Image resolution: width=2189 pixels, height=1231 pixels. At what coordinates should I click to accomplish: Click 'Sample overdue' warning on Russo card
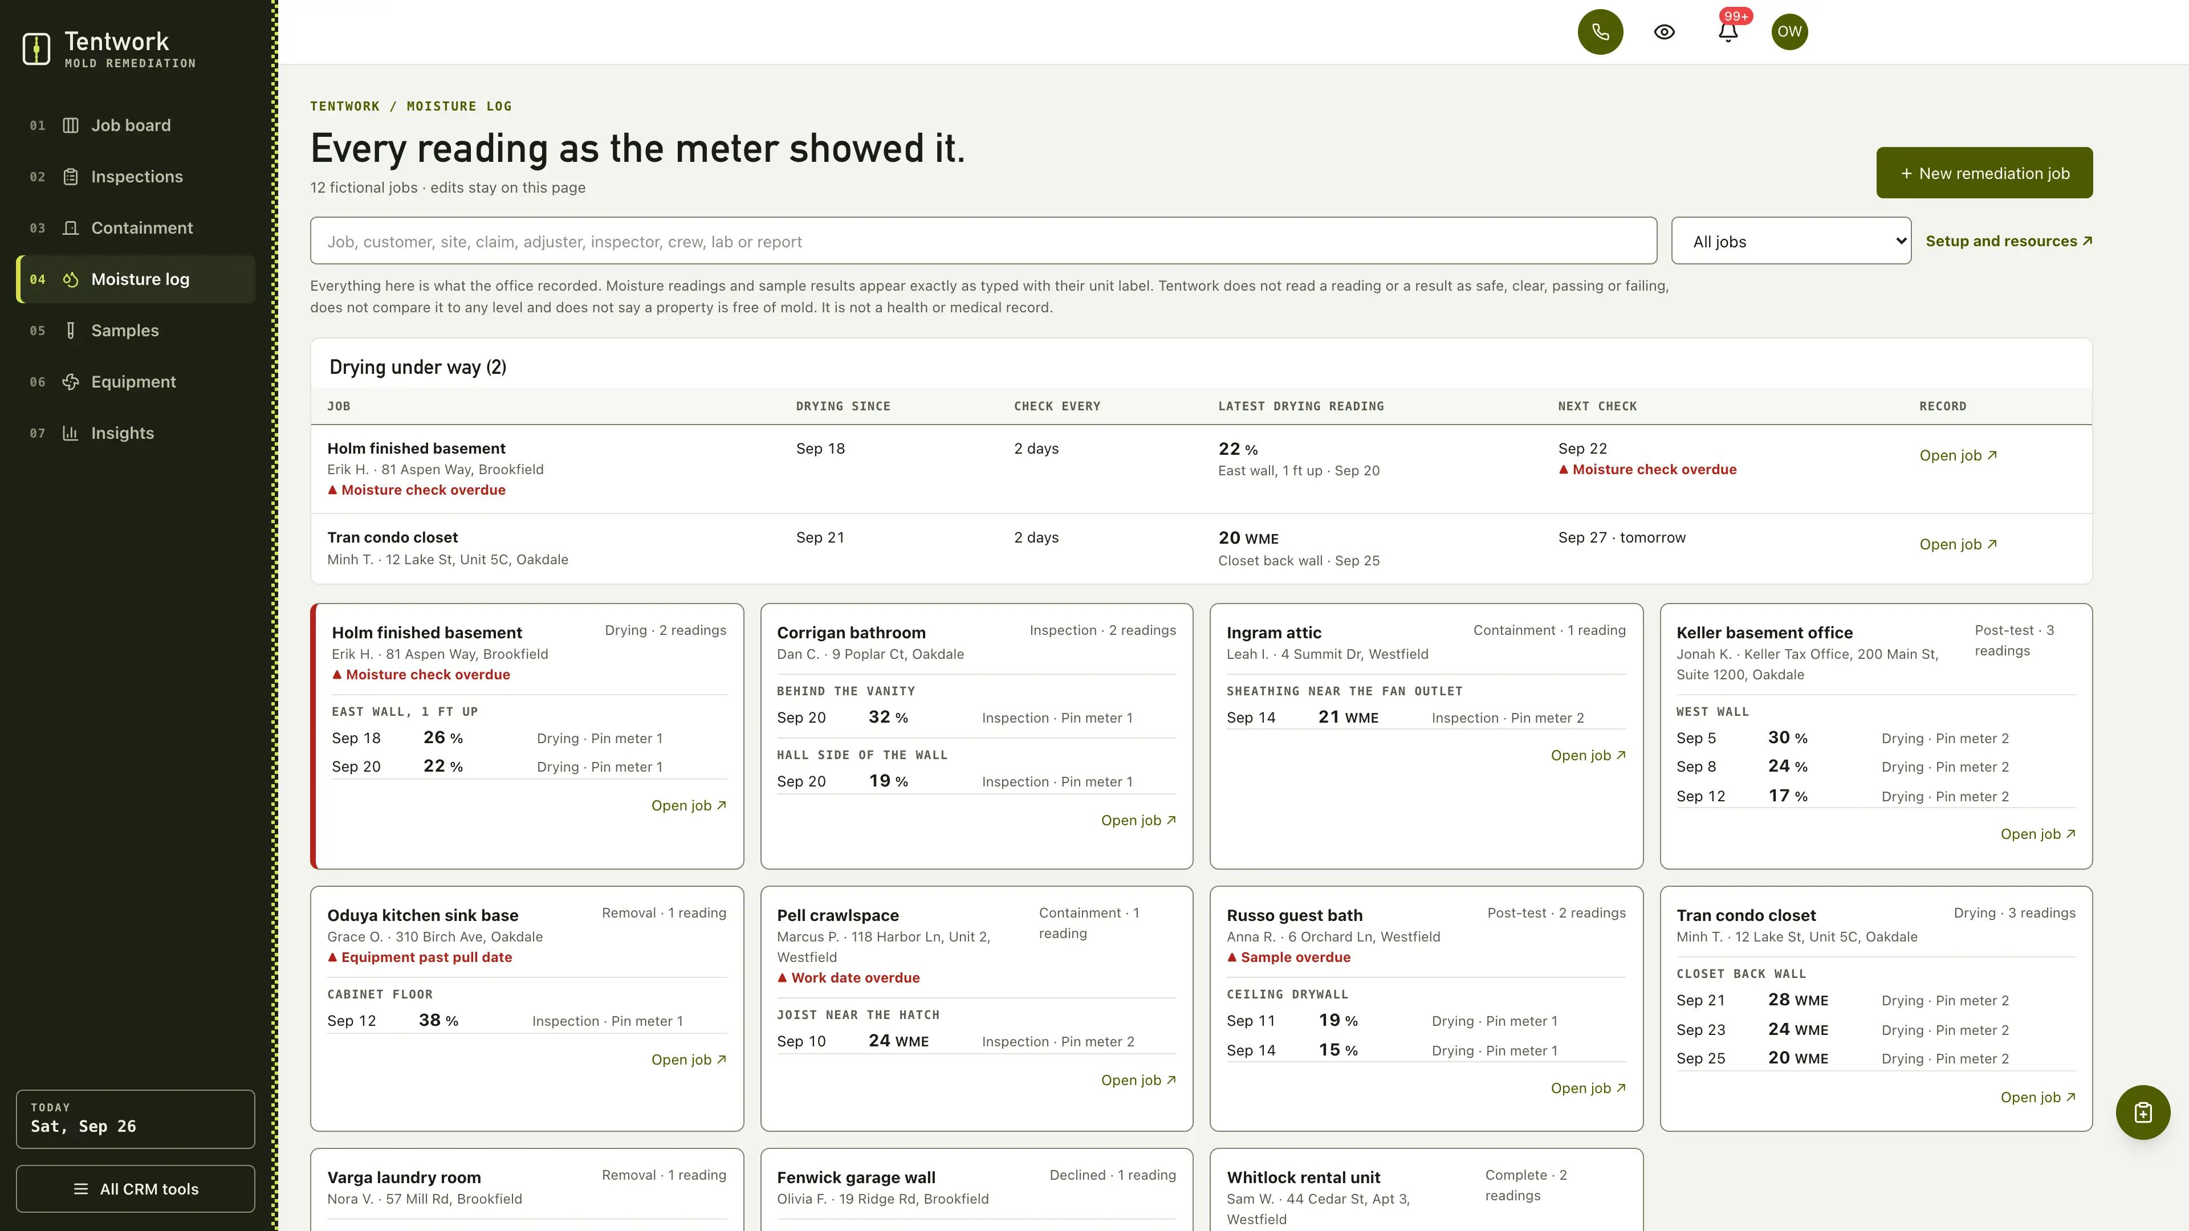pyautogui.click(x=1288, y=957)
